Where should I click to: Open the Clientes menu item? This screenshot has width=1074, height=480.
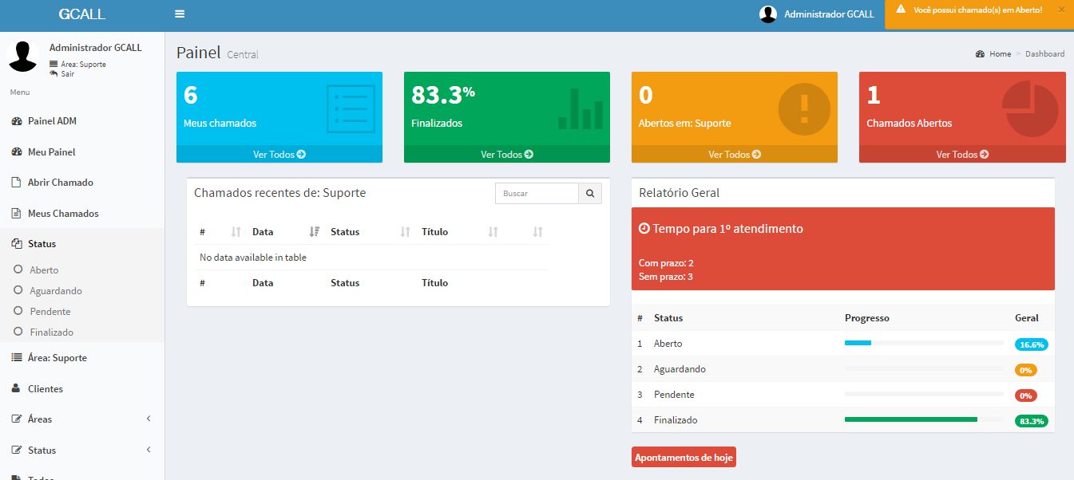pos(45,389)
